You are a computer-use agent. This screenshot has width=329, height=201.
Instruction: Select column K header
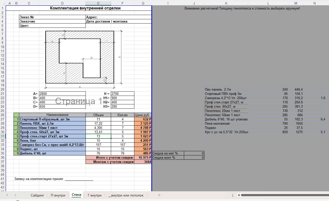pos(226,3)
